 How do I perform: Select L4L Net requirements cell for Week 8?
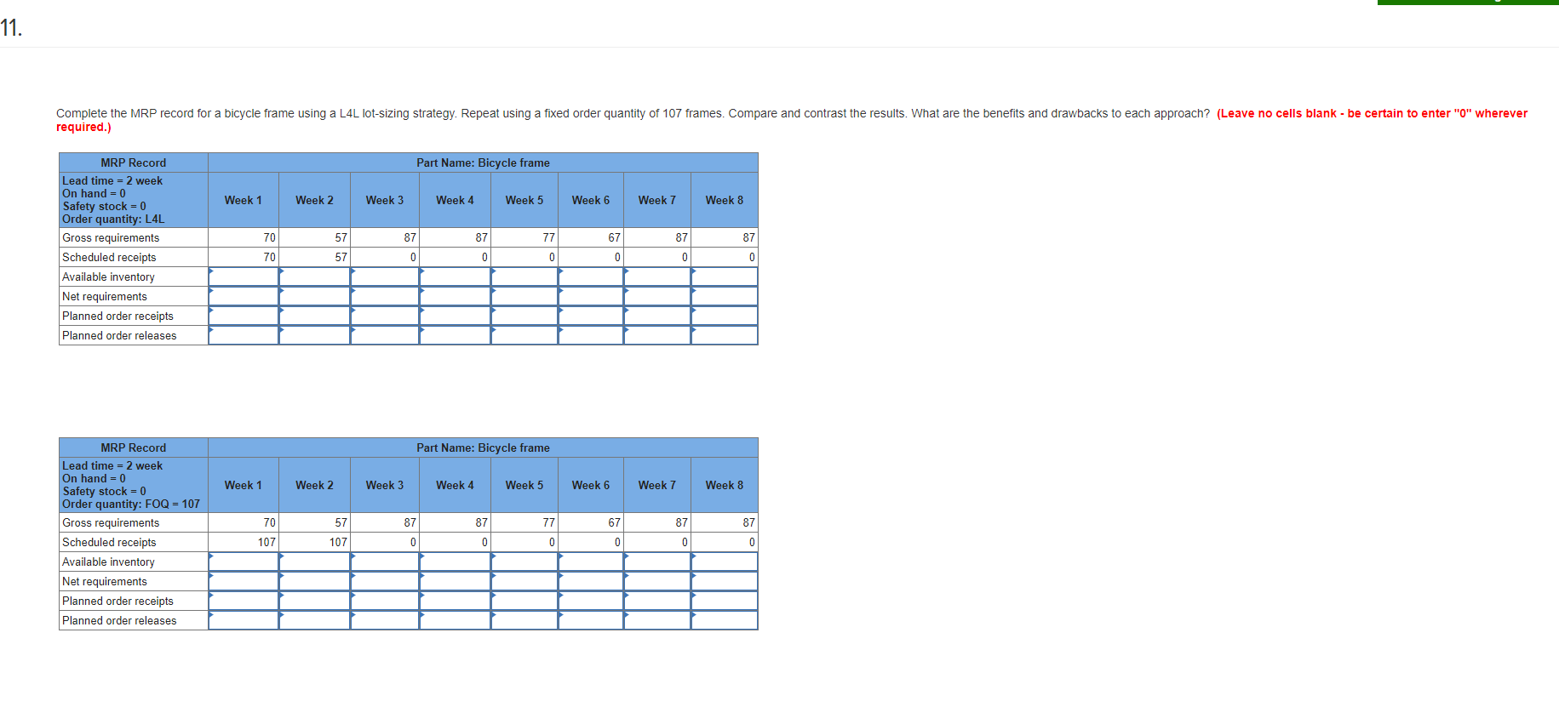coord(725,296)
